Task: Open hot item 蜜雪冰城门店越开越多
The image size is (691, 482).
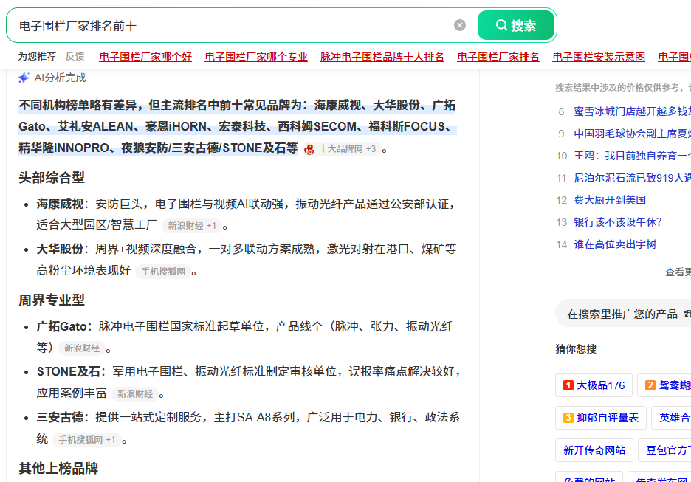Action: [x=632, y=111]
